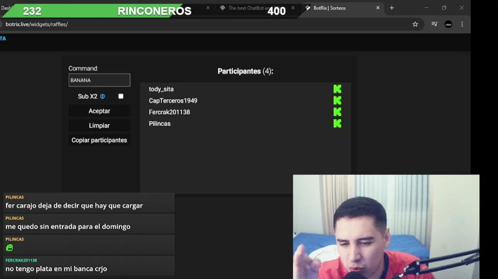Maximize or restore the browser window
Viewport: 498px width, 279px height.
click(444, 8)
